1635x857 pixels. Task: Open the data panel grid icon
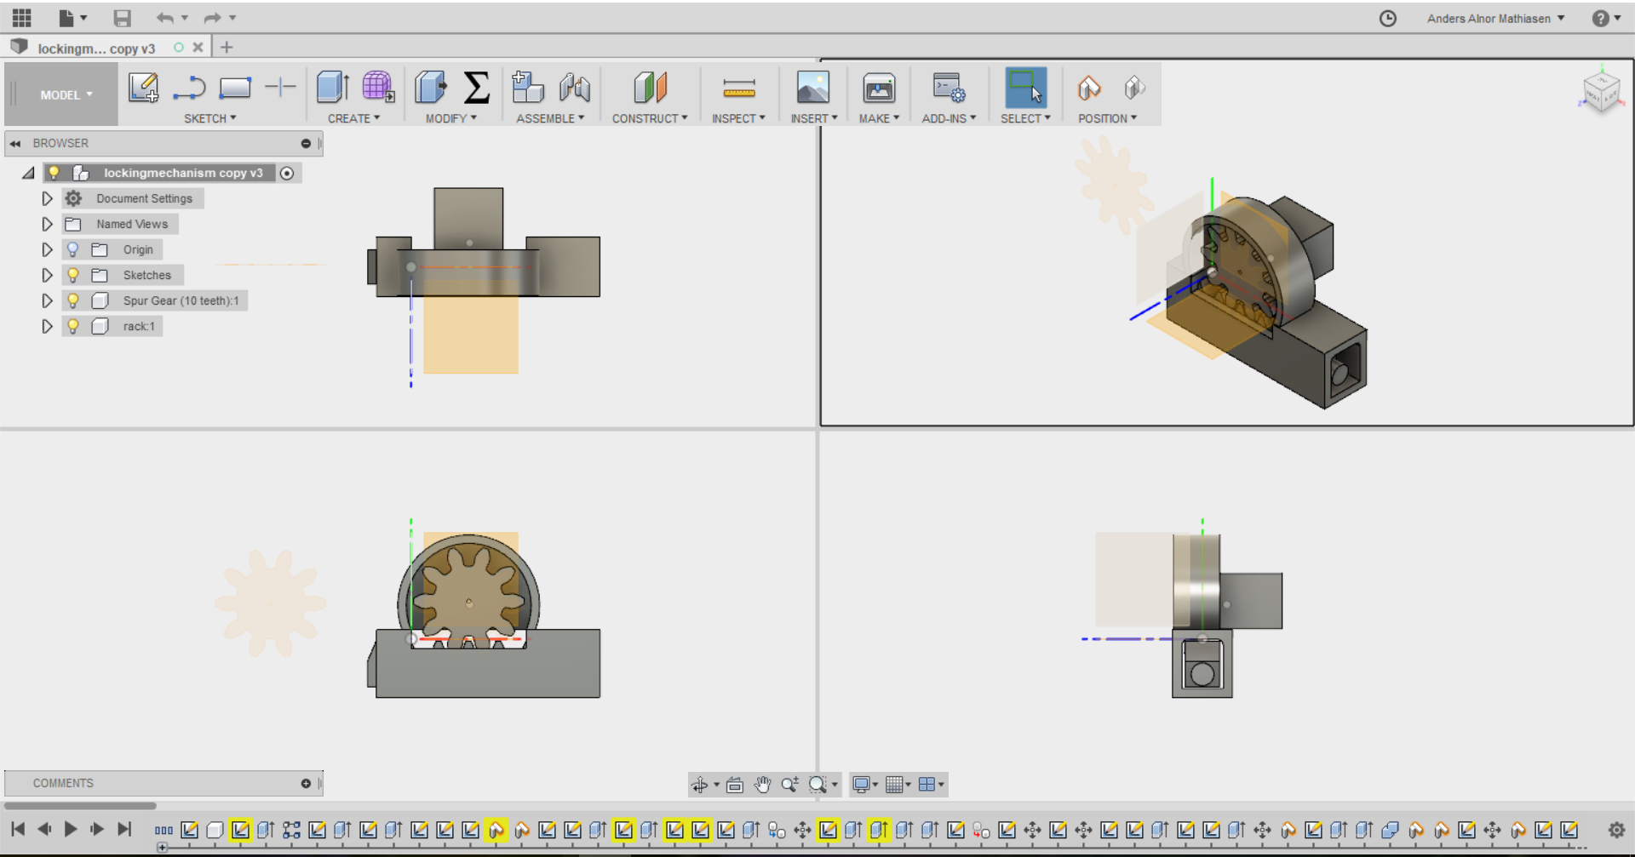click(21, 18)
